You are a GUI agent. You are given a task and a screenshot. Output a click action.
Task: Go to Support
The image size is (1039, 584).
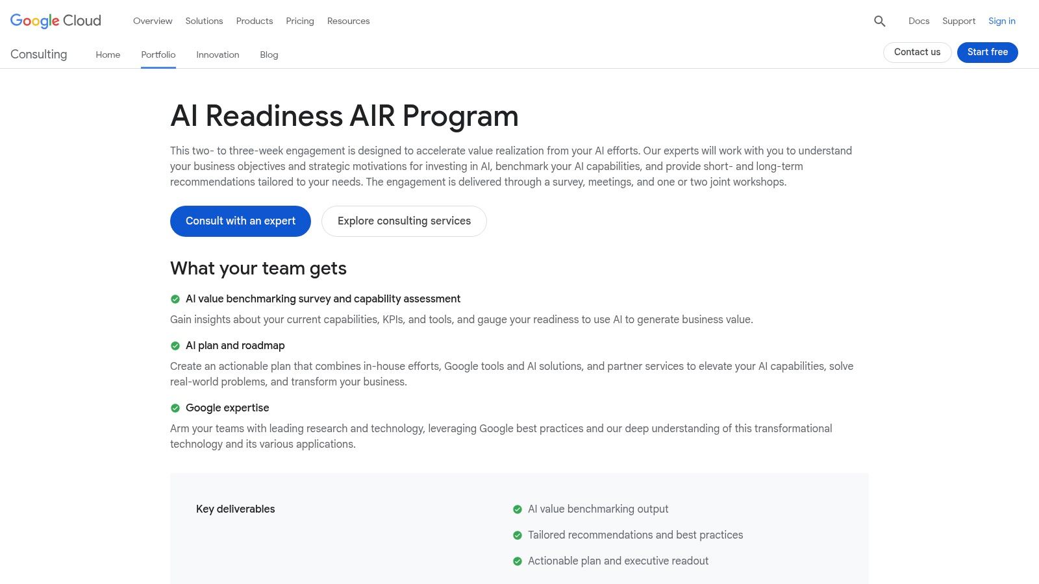958,21
